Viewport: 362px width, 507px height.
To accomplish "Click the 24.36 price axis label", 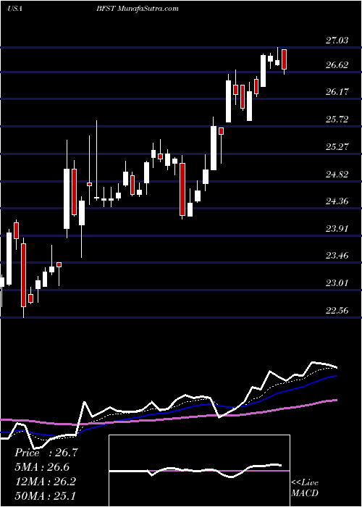I will (337, 202).
